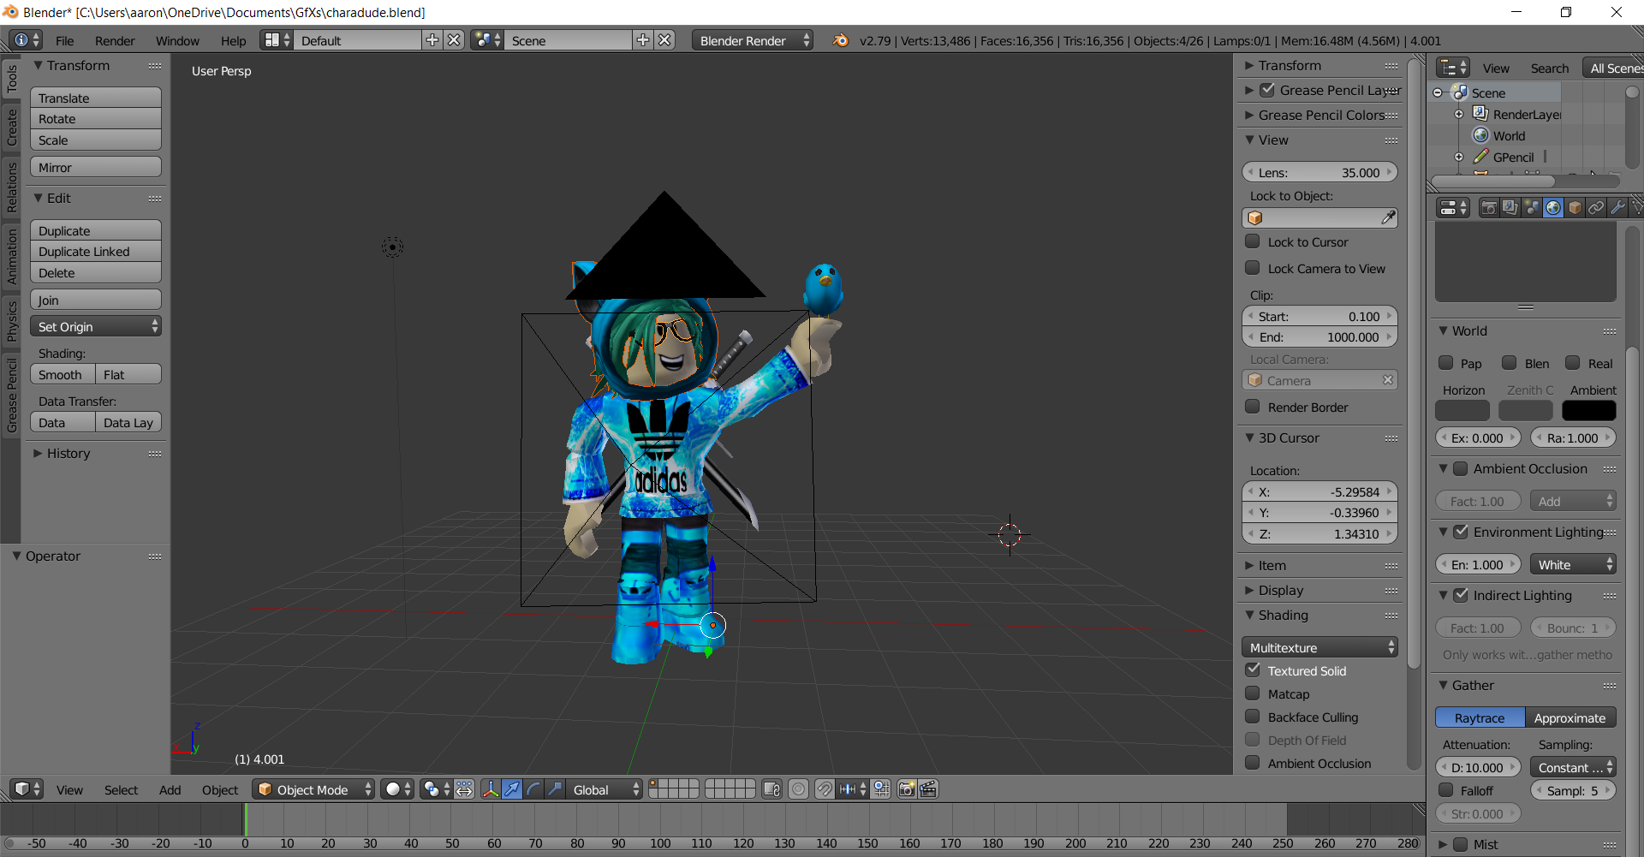Select the scale manipulator icon
This screenshot has width=1644, height=857.
tap(555, 789)
